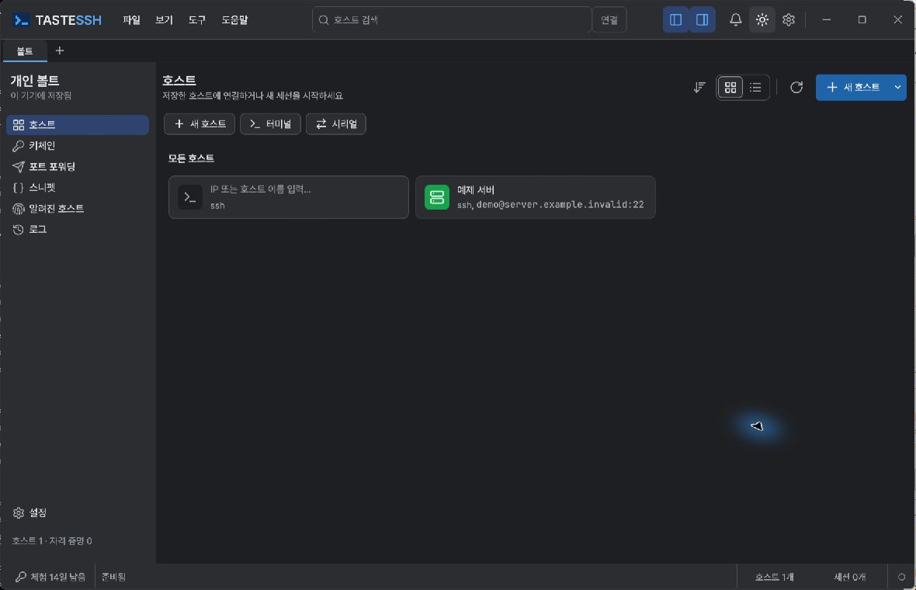This screenshot has width=916, height=590.
Task: Open the 도구 menu
Action: 197,20
